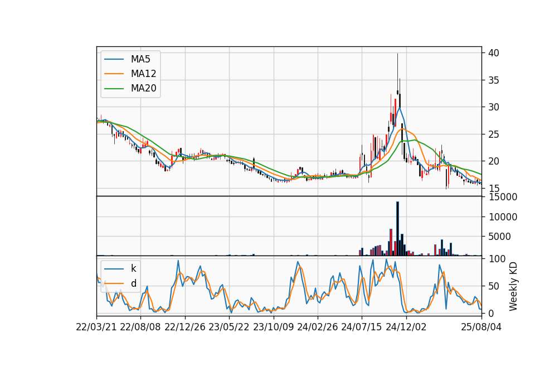Click the price axis label 30
The width and height of the screenshot is (535, 385).
[x=494, y=107]
